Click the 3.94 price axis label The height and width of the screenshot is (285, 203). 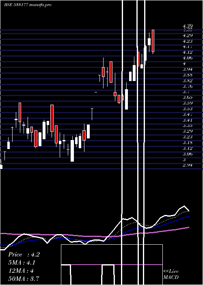coord(188,69)
